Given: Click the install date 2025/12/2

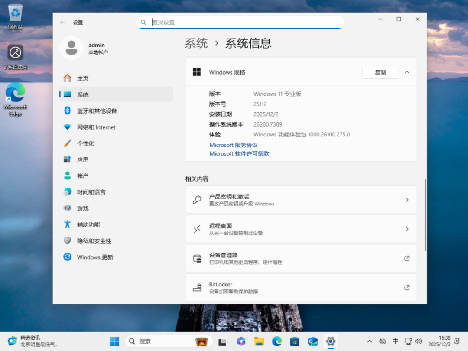Looking at the screenshot, I should [266, 114].
